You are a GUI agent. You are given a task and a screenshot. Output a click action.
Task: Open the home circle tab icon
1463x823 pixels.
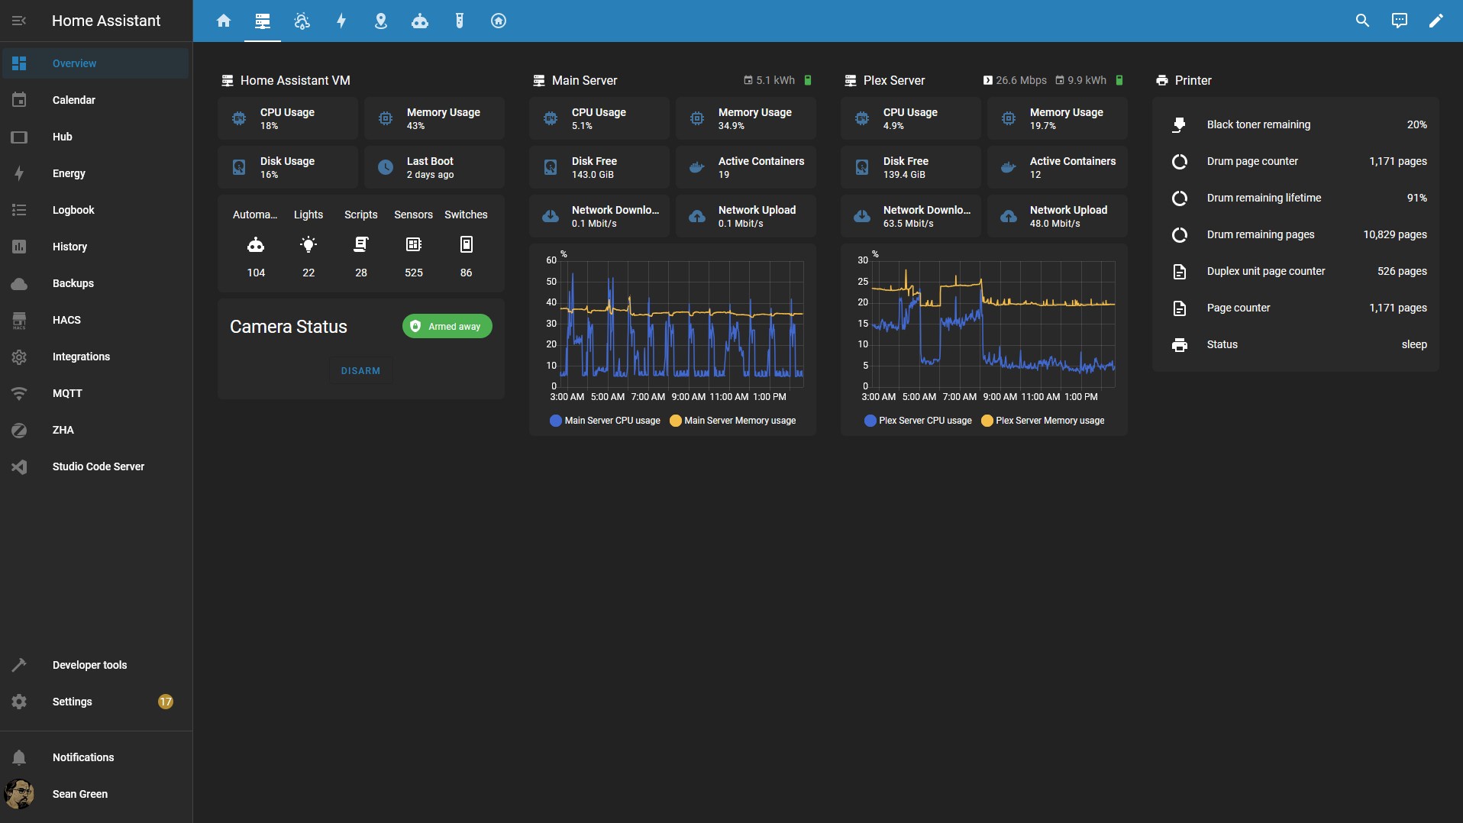pos(499,21)
